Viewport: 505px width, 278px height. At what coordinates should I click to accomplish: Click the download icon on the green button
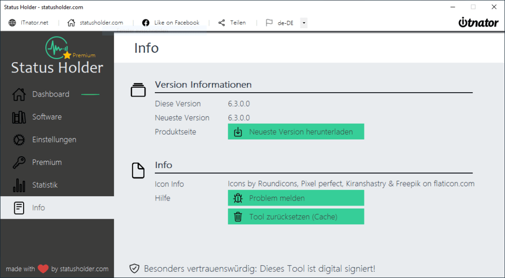click(x=238, y=132)
